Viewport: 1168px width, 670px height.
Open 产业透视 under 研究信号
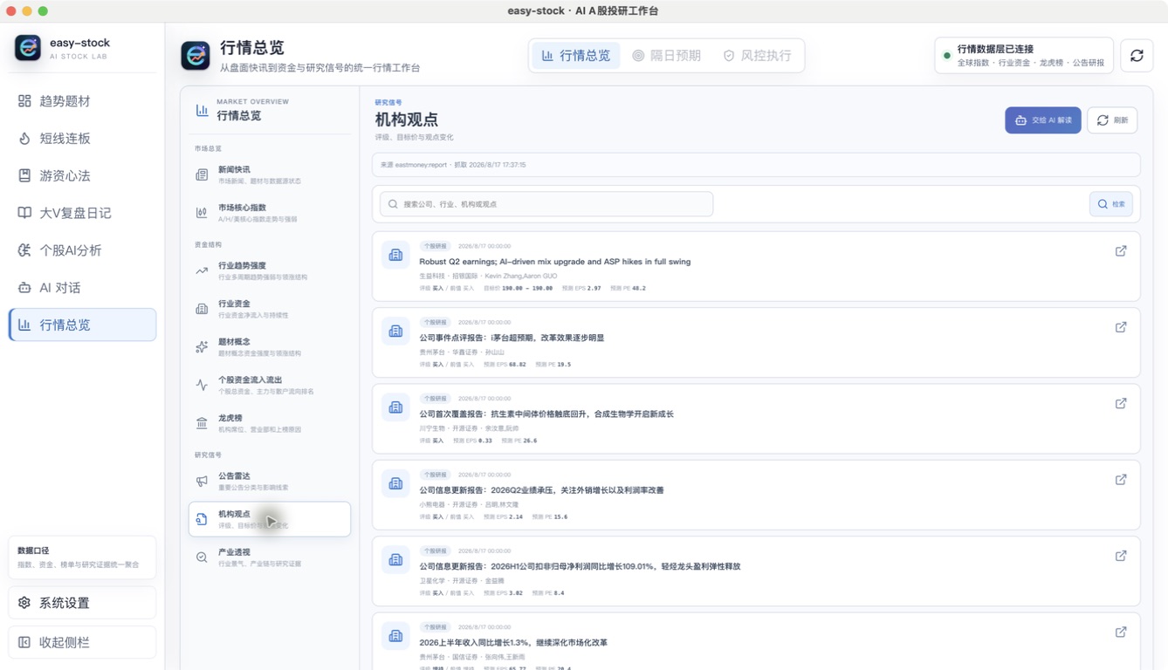(270, 557)
